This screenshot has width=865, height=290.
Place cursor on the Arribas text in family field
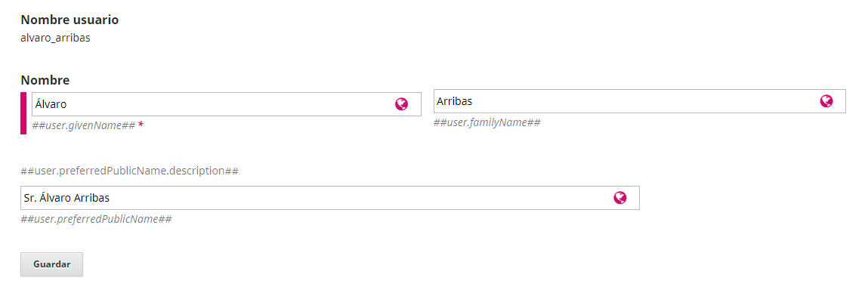tap(455, 101)
